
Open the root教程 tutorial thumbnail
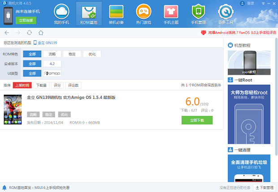249,63
